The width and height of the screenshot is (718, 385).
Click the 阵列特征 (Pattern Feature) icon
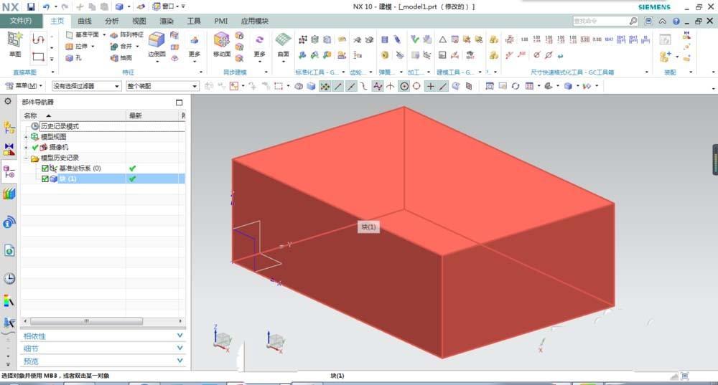tap(126, 34)
